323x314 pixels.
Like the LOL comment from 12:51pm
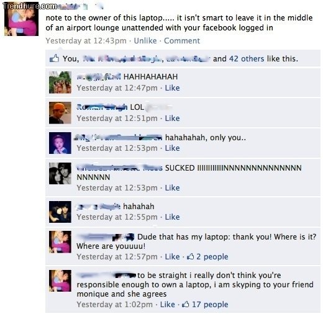pos(172,119)
